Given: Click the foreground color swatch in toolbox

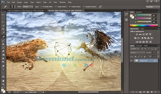Looking at the screenshot, I should (3, 90).
